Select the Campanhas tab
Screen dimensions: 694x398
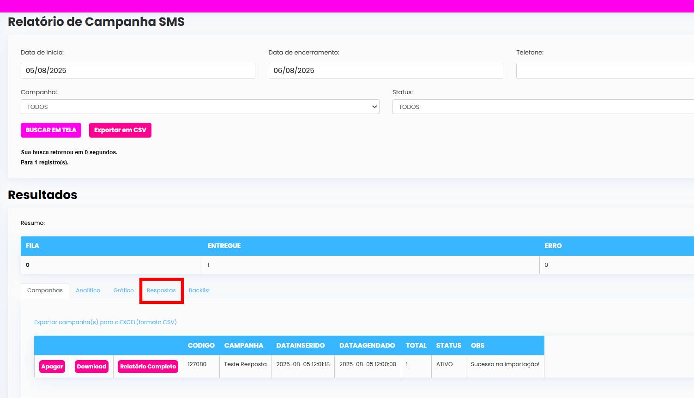(x=45, y=290)
